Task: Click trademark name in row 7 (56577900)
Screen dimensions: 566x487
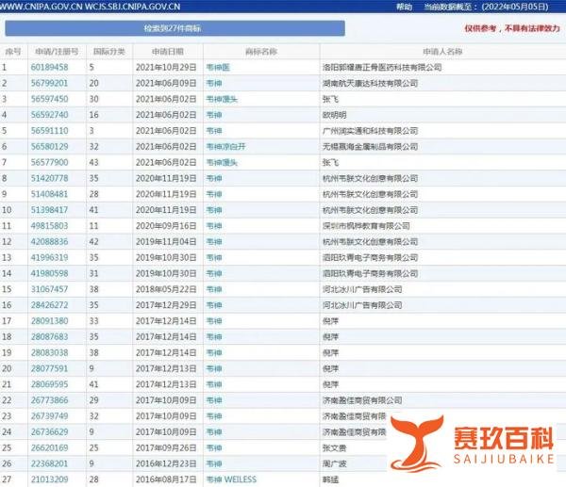Action: (x=222, y=163)
